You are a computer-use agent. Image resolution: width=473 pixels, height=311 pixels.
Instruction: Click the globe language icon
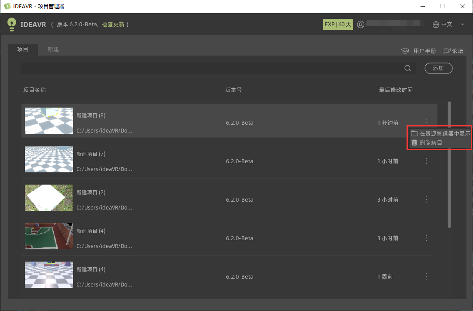(x=436, y=24)
